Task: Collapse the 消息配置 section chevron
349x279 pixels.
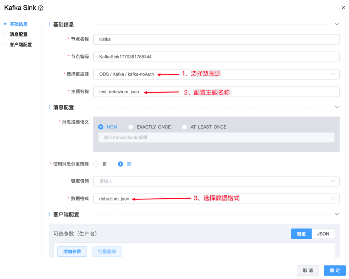Action: [x=337, y=107]
